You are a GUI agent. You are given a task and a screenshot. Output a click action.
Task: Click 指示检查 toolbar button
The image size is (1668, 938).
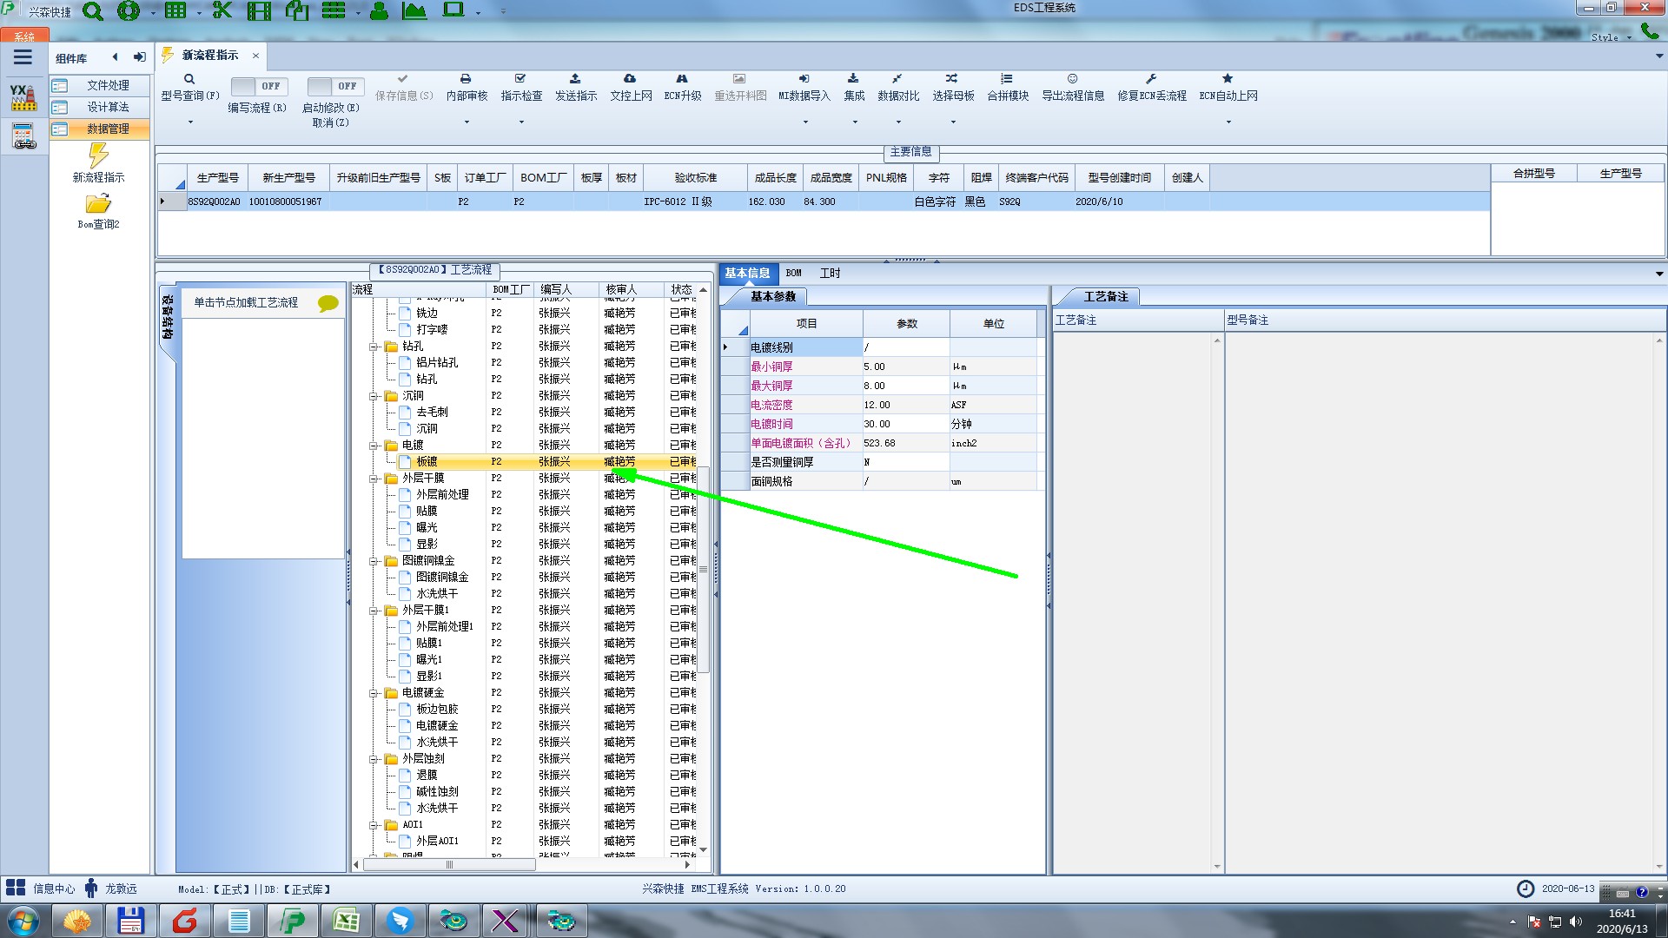click(x=521, y=96)
